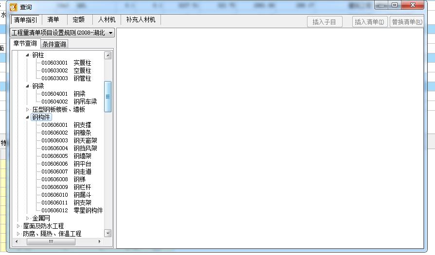435x255 pixels.
Task: Select item 010606005 钢墙架
Action: coord(66,156)
